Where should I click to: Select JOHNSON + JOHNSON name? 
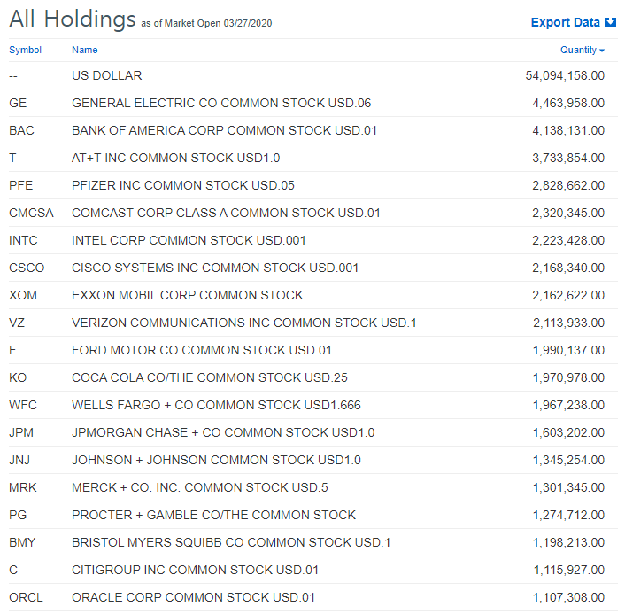[x=216, y=460]
